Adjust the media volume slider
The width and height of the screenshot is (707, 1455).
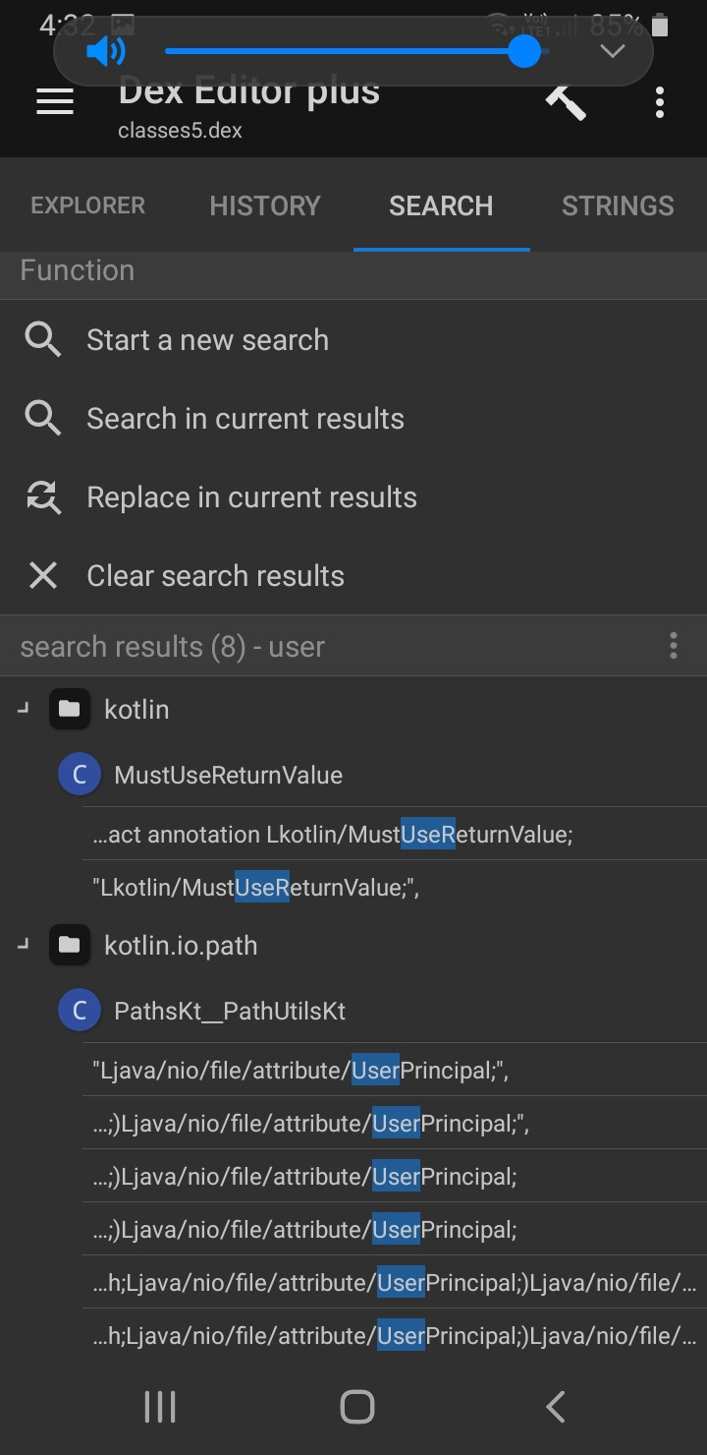click(353, 51)
